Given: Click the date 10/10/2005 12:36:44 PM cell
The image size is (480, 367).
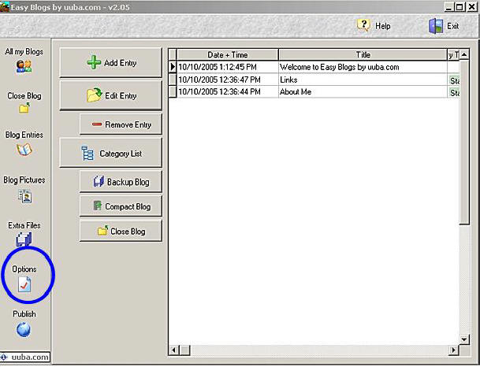Looking at the screenshot, I should coord(228,91).
